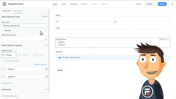Choose Simple display format
176x99 pixels.
coord(9,55)
